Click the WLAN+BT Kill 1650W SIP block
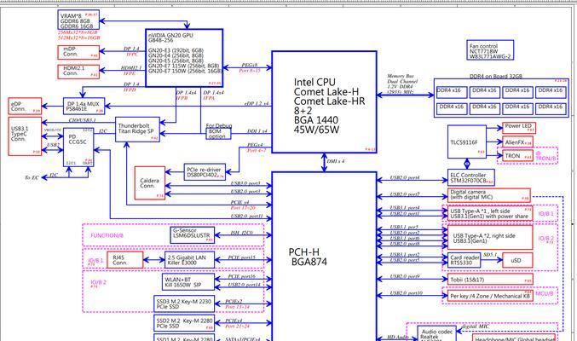The image size is (577, 341). click(x=188, y=282)
